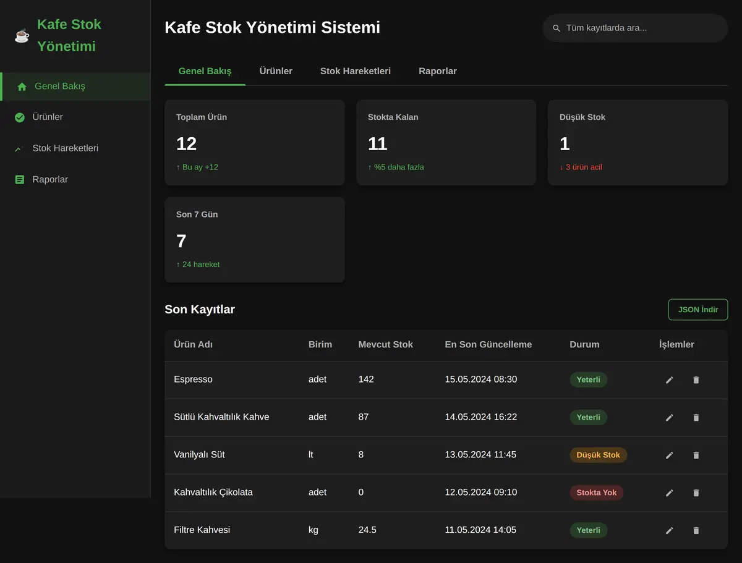This screenshot has width=742, height=563.
Task: Delete the Sütlü Kahvaltılık Kahve row
Action: tap(696, 418)
